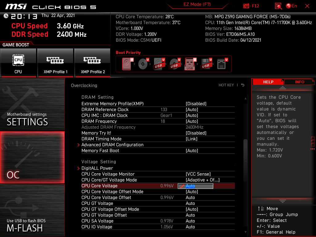Viewport: 316px width, 237px height.
Task: Select the CPU Core Voltage Offset Auto value
Action: (x=190, y=197)
